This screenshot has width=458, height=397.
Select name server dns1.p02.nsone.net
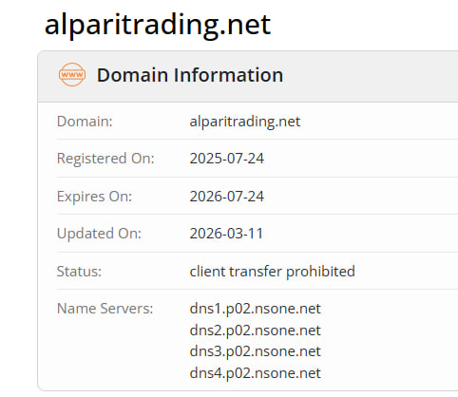256,309
